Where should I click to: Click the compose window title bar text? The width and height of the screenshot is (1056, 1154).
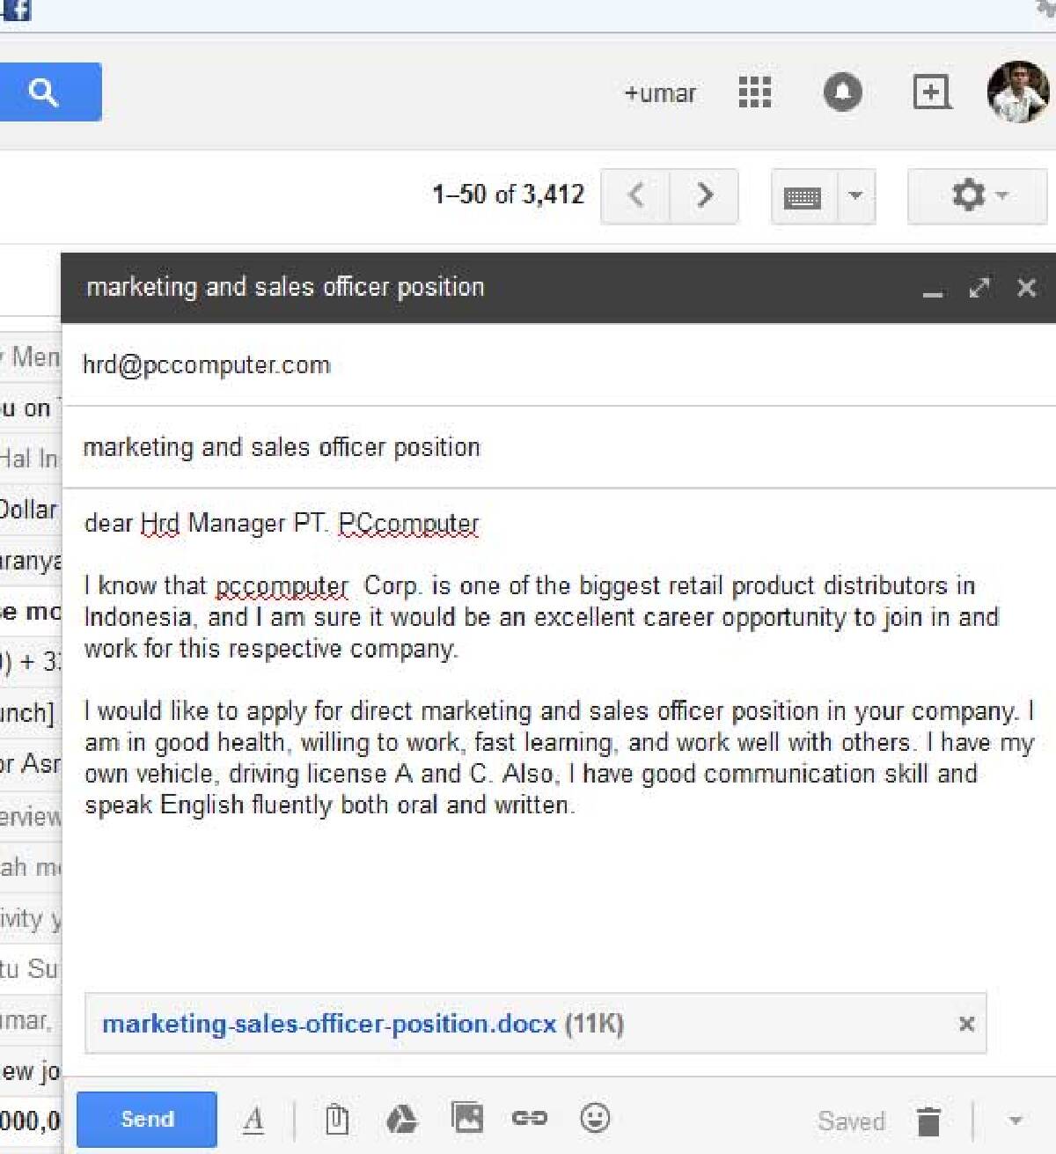click(x=285, y=288)
